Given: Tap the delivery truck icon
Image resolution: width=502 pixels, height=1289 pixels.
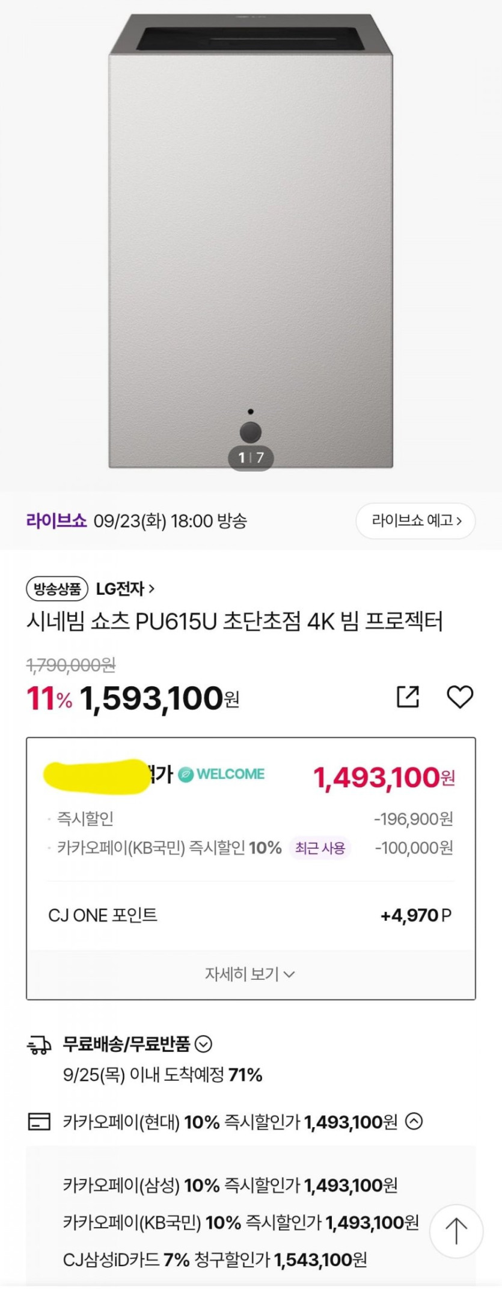Looking at the screenshot, I should [40, 1046].
